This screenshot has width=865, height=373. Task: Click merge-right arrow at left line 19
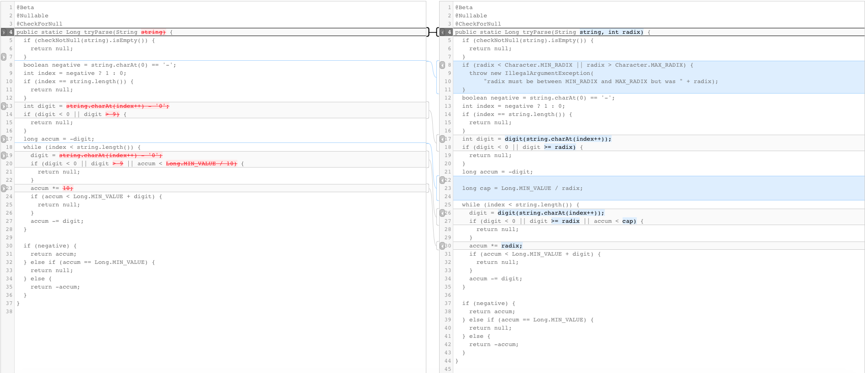[x=4, y=156]
